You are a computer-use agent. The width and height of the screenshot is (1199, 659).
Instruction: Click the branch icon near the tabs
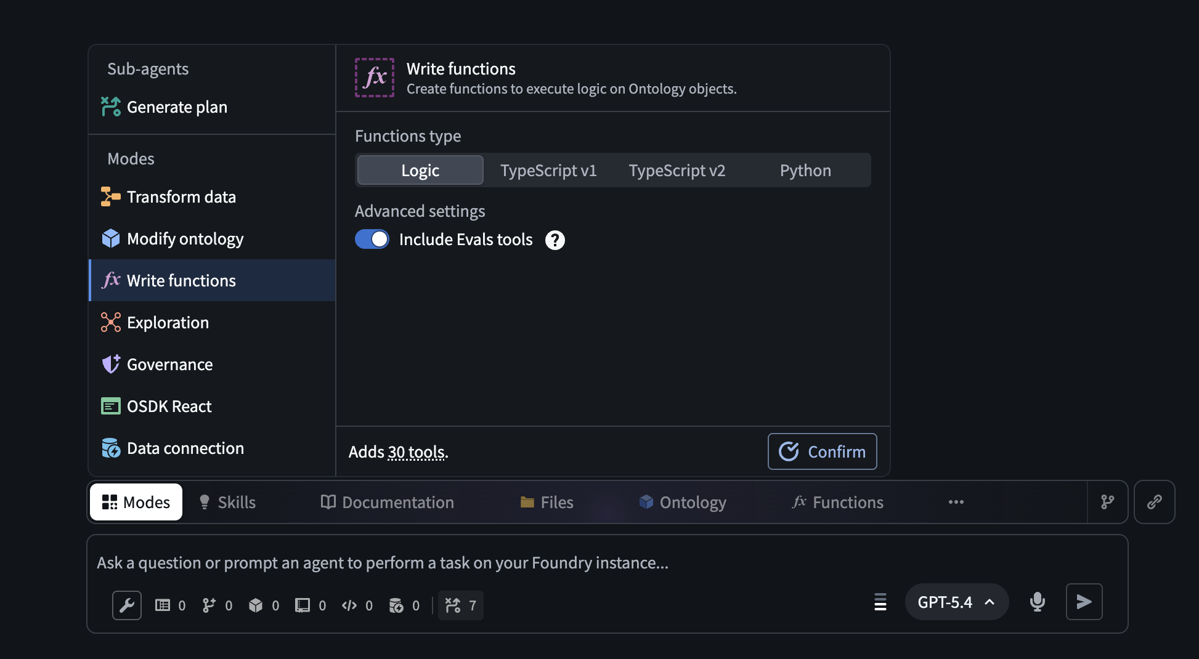(1107, 502)
